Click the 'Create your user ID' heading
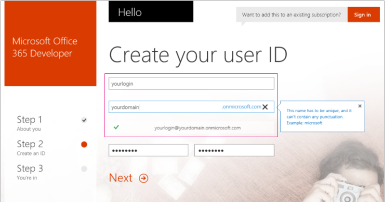 (x=198, y=55)
